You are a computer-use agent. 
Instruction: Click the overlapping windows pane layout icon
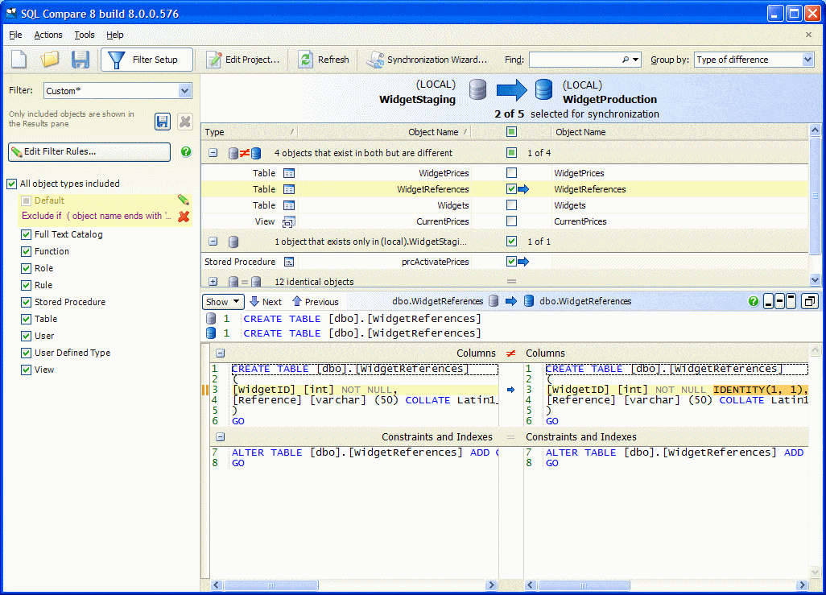[809, 301]
